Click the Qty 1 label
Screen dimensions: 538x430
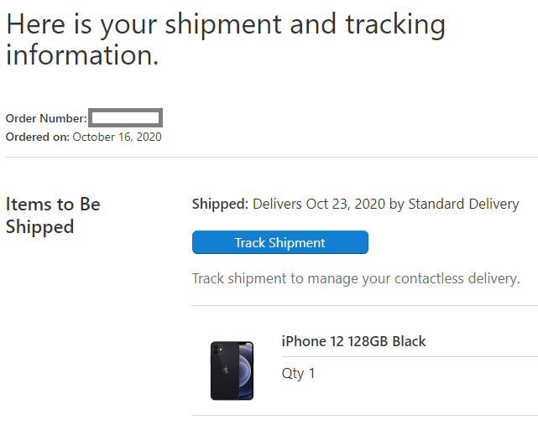[x=298, y=373]
